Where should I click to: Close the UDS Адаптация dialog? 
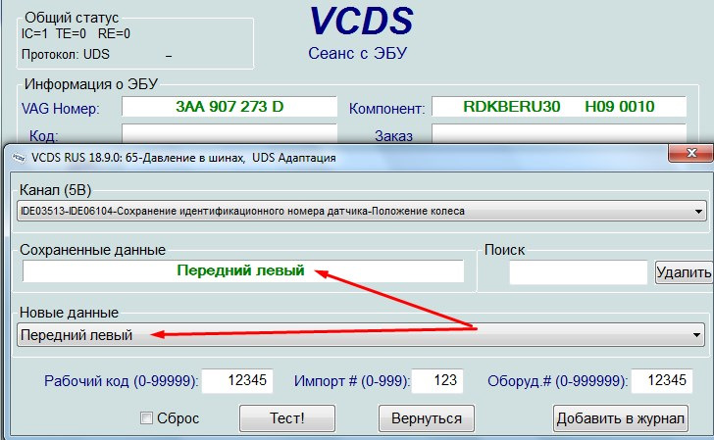click(690, 153)
